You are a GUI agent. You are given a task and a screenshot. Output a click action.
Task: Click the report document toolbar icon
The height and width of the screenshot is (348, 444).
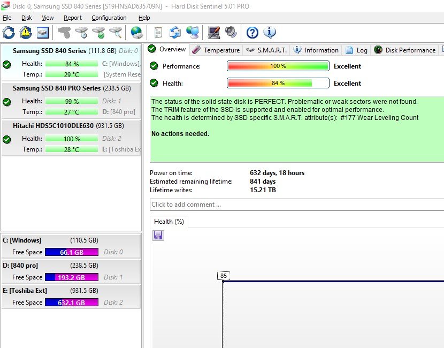click(x=158, y=33)
